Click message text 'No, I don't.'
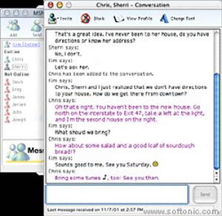 (68, 54)
